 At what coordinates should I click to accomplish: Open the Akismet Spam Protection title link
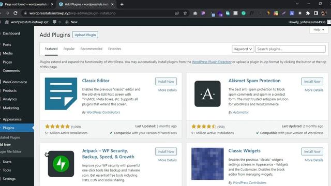tap(254, 81)
